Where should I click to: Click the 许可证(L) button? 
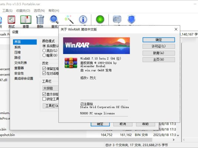point(159,46)
